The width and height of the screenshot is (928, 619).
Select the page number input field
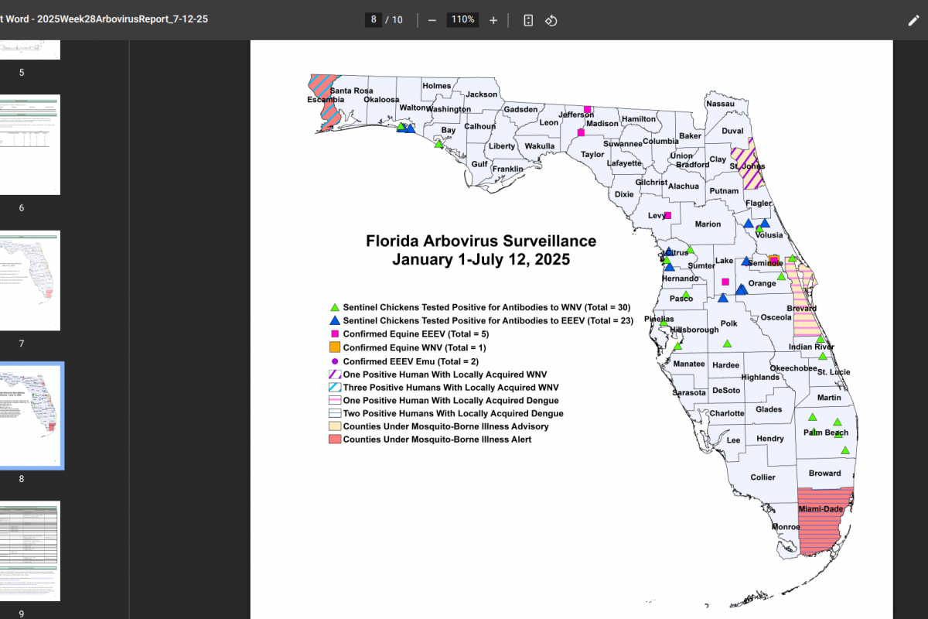point(374,20)
